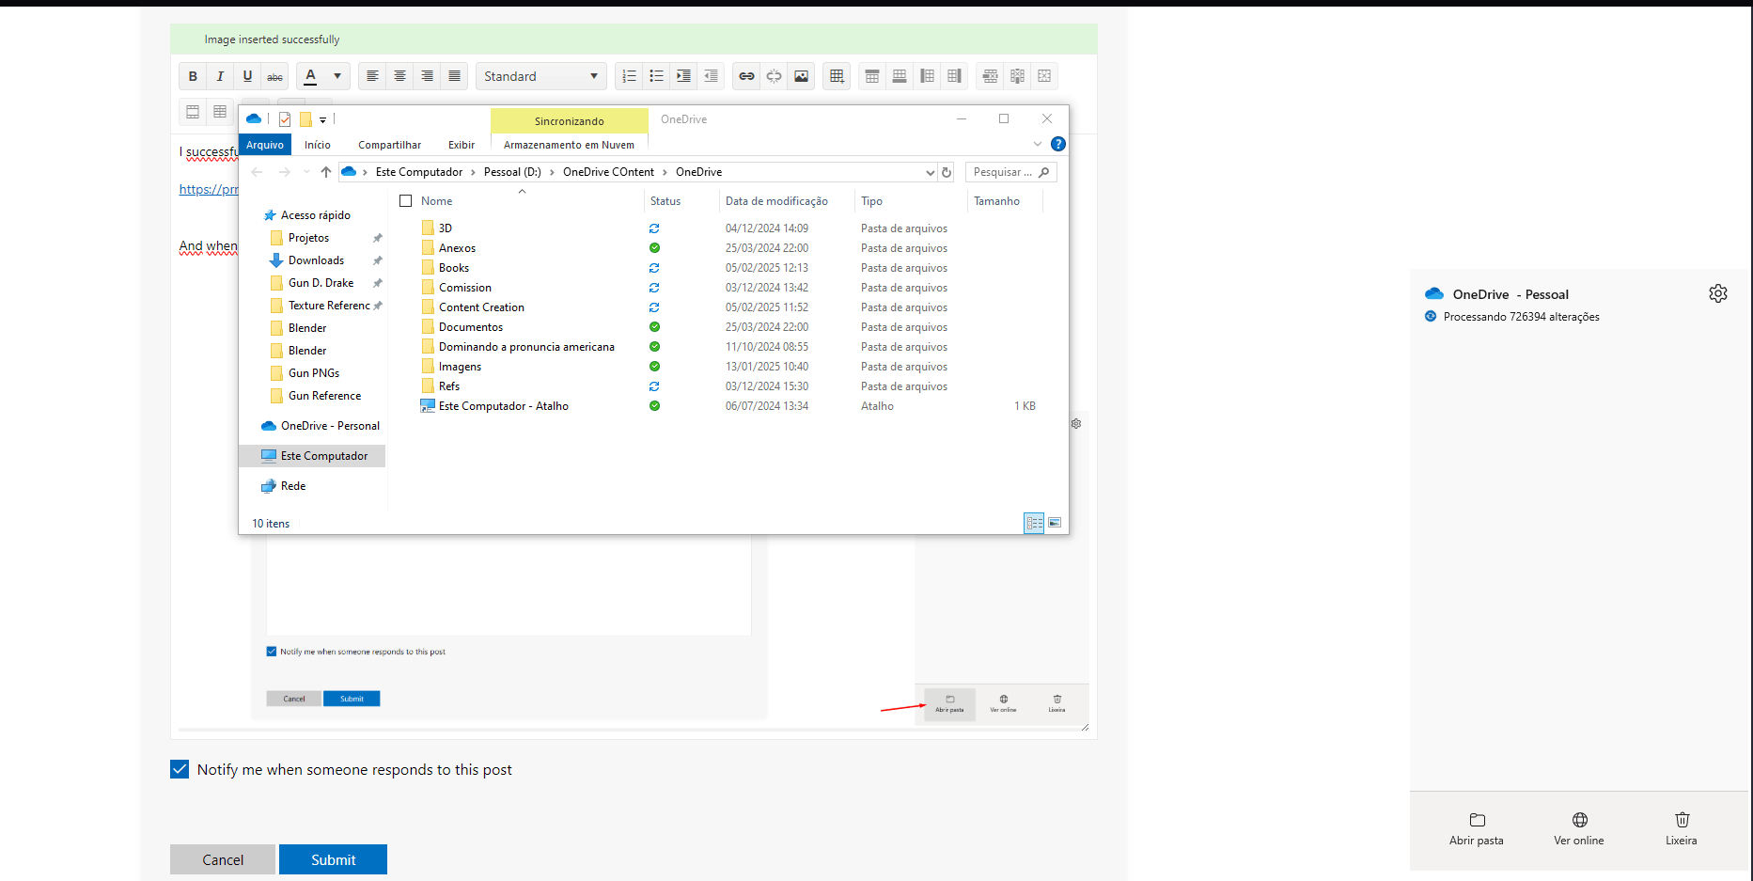Screen dimensions: 1753x881
Task: Open the Quick Access Toolbar customize dropdown
Action: [x=322, y=119]
